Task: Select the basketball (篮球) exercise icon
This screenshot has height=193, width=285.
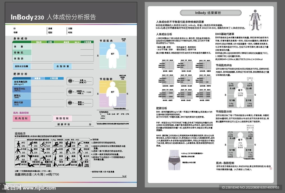Action: pyautogui.click(x=55, y=158)
